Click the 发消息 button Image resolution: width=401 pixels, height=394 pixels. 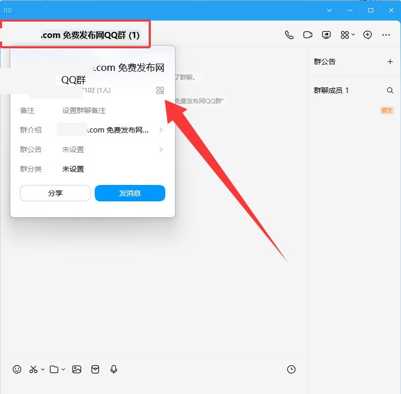click(x=130, y=193)
